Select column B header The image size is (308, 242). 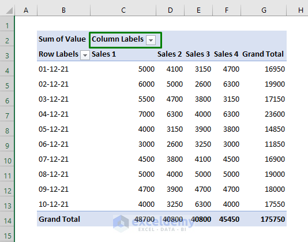point(63,10)
